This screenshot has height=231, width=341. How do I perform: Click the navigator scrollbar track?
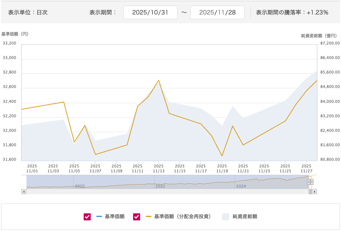166,191
